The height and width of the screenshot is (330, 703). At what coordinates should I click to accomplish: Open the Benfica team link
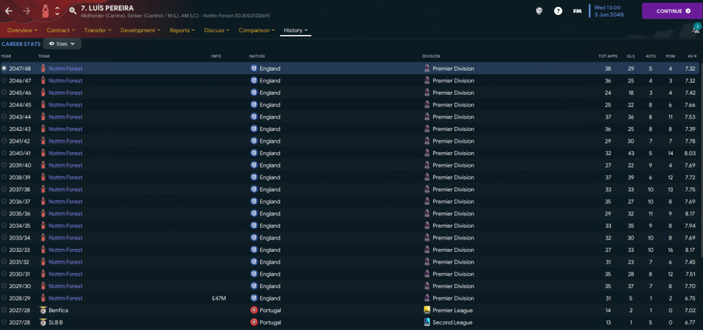click(x=58, y=310)
